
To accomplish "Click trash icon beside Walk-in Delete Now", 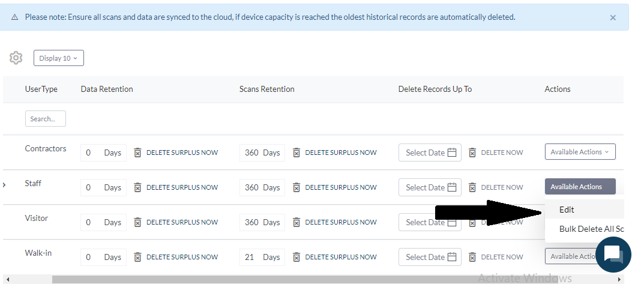I will pos(472,257).
